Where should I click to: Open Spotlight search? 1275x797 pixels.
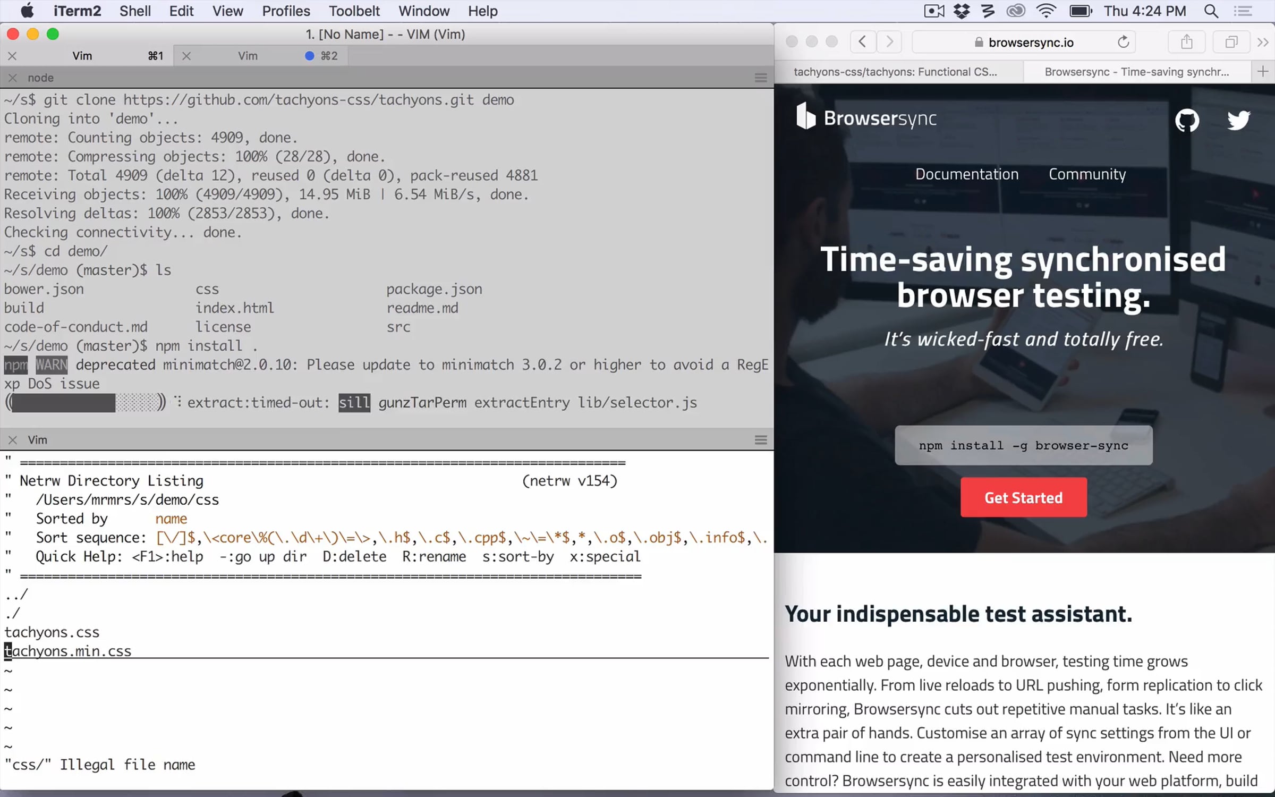[1211, 11]
